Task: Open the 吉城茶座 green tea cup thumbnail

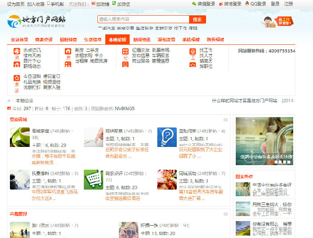Action: tap(20, 137)
